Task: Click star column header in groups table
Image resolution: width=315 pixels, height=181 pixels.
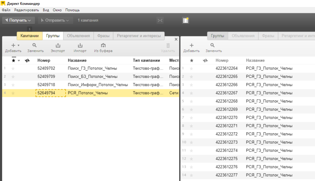Action: click(192, 61)
